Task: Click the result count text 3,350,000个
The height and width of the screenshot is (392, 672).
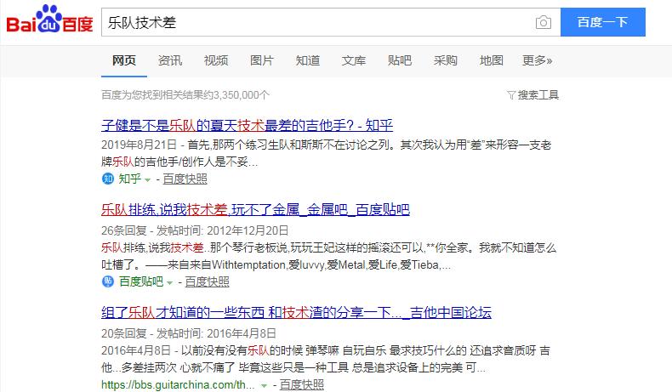Action: (x=242, y=95)
